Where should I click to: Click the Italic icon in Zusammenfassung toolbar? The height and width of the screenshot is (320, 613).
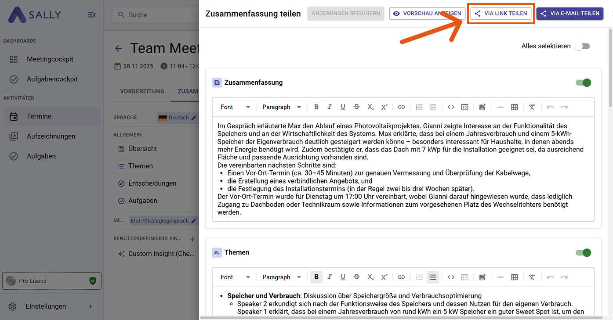(x=330, y=107)
